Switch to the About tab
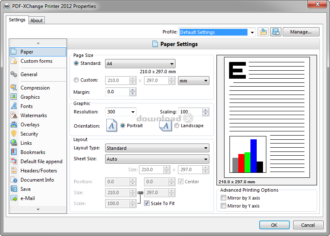This screenshot has height=236, width=330. (36, 21)
